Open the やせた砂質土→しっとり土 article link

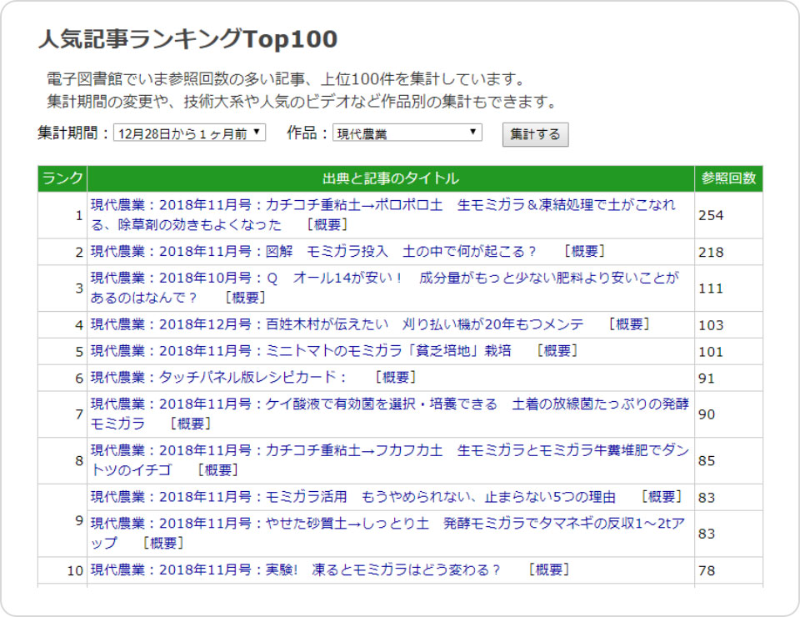pos(387,533)
